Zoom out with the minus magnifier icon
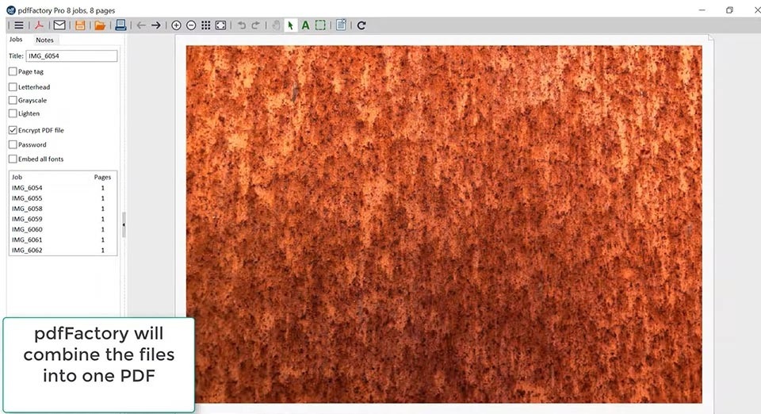 pyautogui.click(x=191, y=25)
